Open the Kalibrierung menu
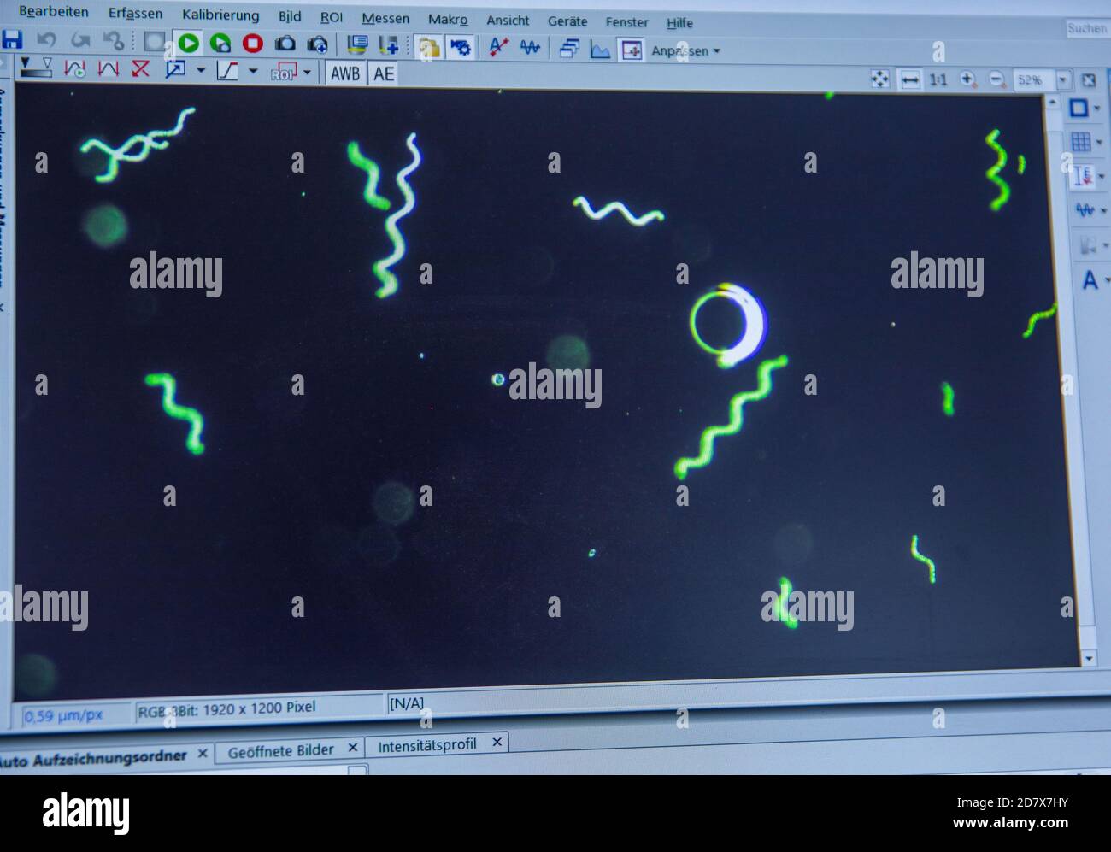 [x=220, y=15]
